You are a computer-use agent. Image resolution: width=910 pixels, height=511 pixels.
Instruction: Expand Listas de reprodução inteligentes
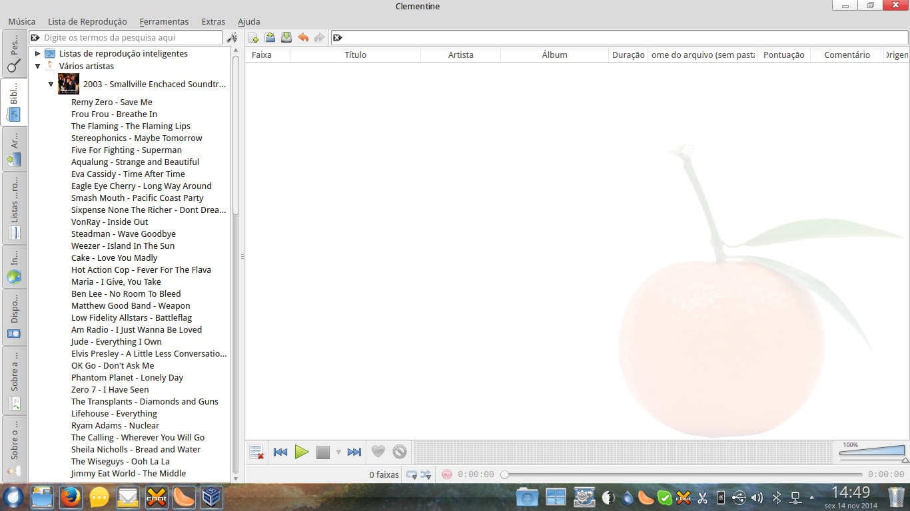[38, 53]
